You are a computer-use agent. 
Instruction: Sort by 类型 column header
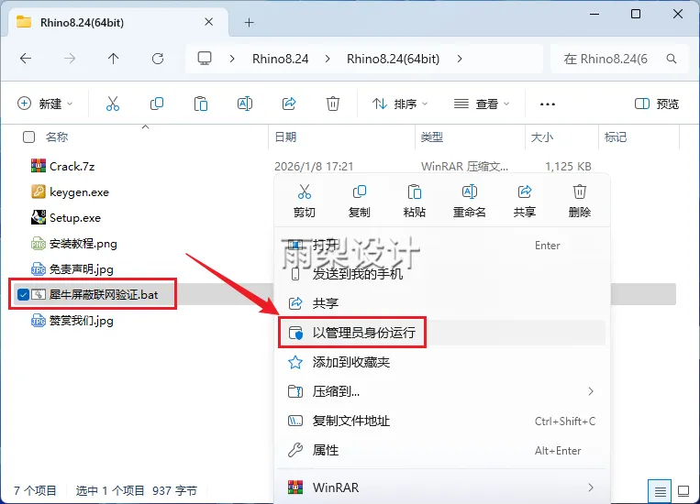coord(432,137)
